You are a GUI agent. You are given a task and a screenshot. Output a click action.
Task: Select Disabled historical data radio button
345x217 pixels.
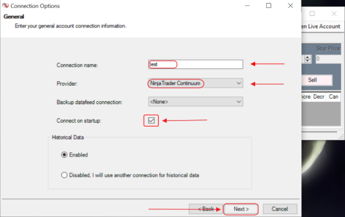(65, 175)
